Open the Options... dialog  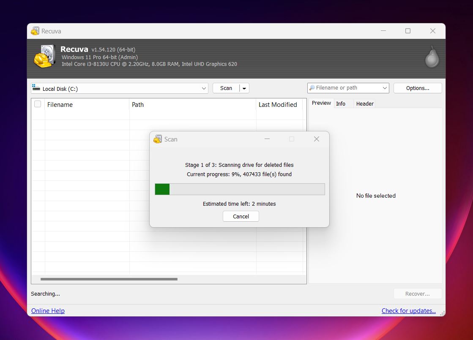tap(418, 88)
